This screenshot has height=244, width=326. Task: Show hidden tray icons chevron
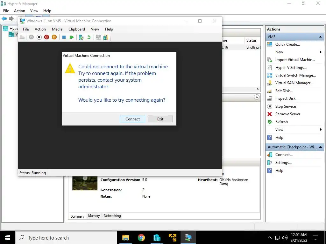pyautogui.click(x=269, y=238)
